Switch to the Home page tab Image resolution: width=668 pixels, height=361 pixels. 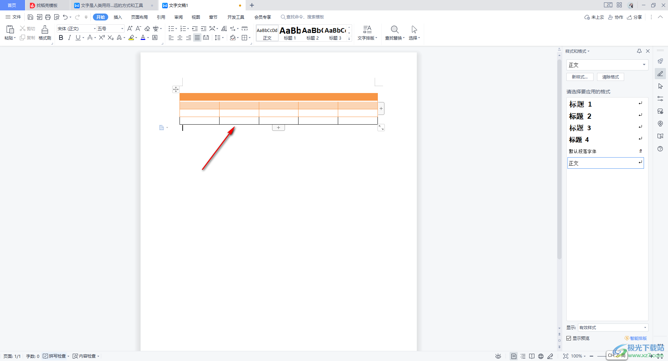12,5
